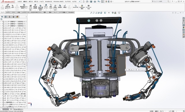Viewport: 185px width, 112px height.
Task: Toggle the Instant3D button in the ribbon
Action: pyautogui.click(x=76, y=6)
